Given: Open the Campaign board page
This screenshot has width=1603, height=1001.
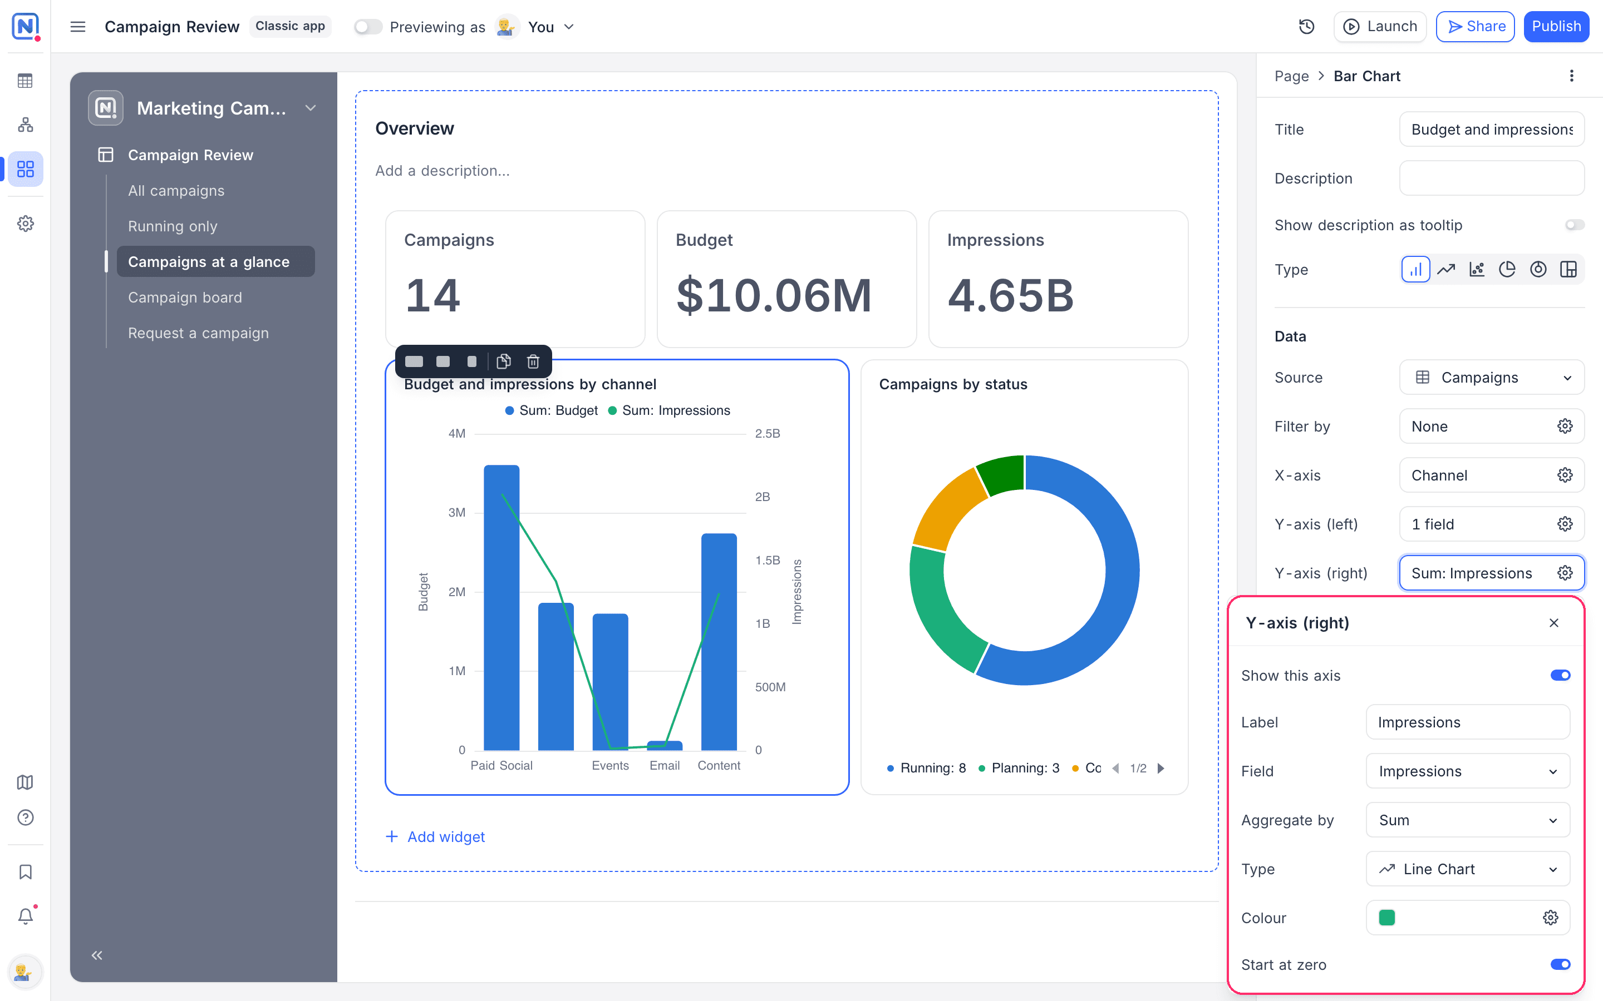Looking at the screenshot, I should point(185,298).
